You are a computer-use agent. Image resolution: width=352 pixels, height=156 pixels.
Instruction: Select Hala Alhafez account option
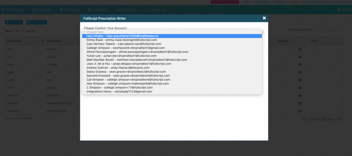pyautogui.click(x=172, y=36)
